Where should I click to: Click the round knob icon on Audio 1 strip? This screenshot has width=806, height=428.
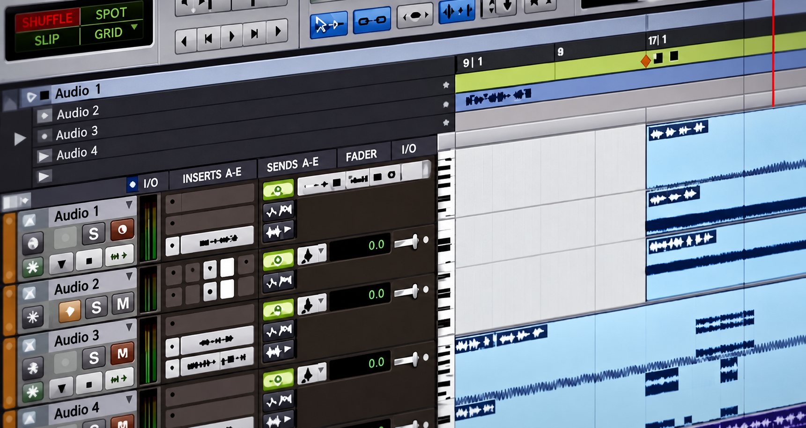click(x=33, y=243)
